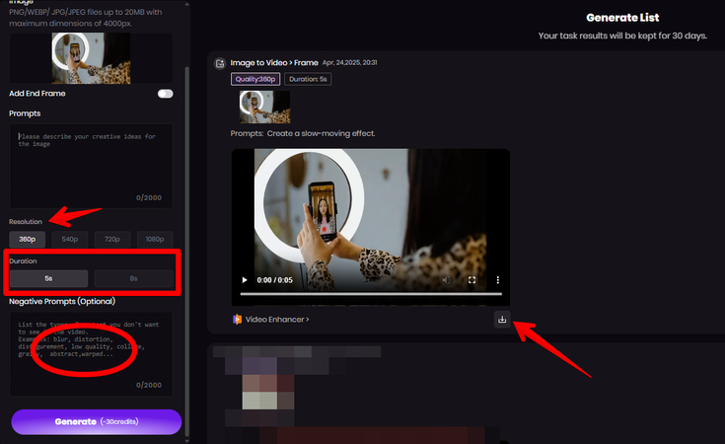
Task: Click the video progress bar
Action: [x=371, y=294]
